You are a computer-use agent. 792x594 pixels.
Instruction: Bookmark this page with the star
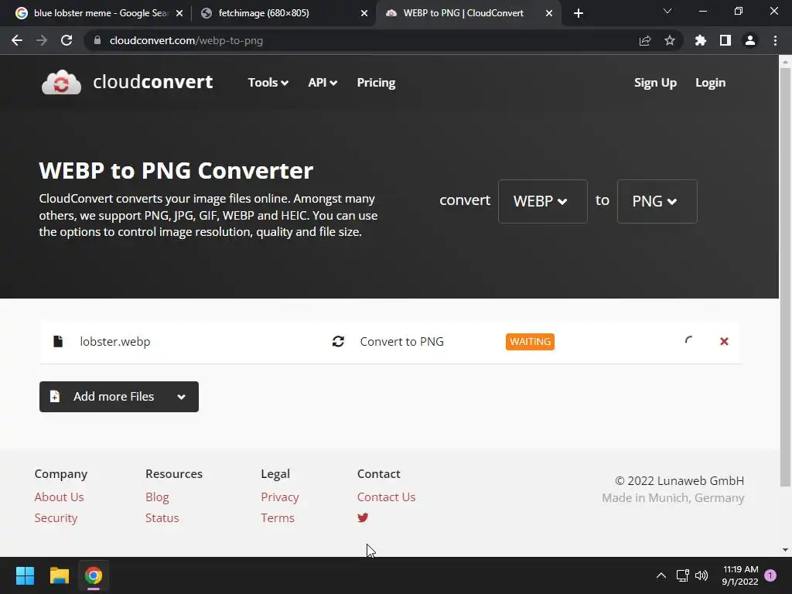(670, 40)
